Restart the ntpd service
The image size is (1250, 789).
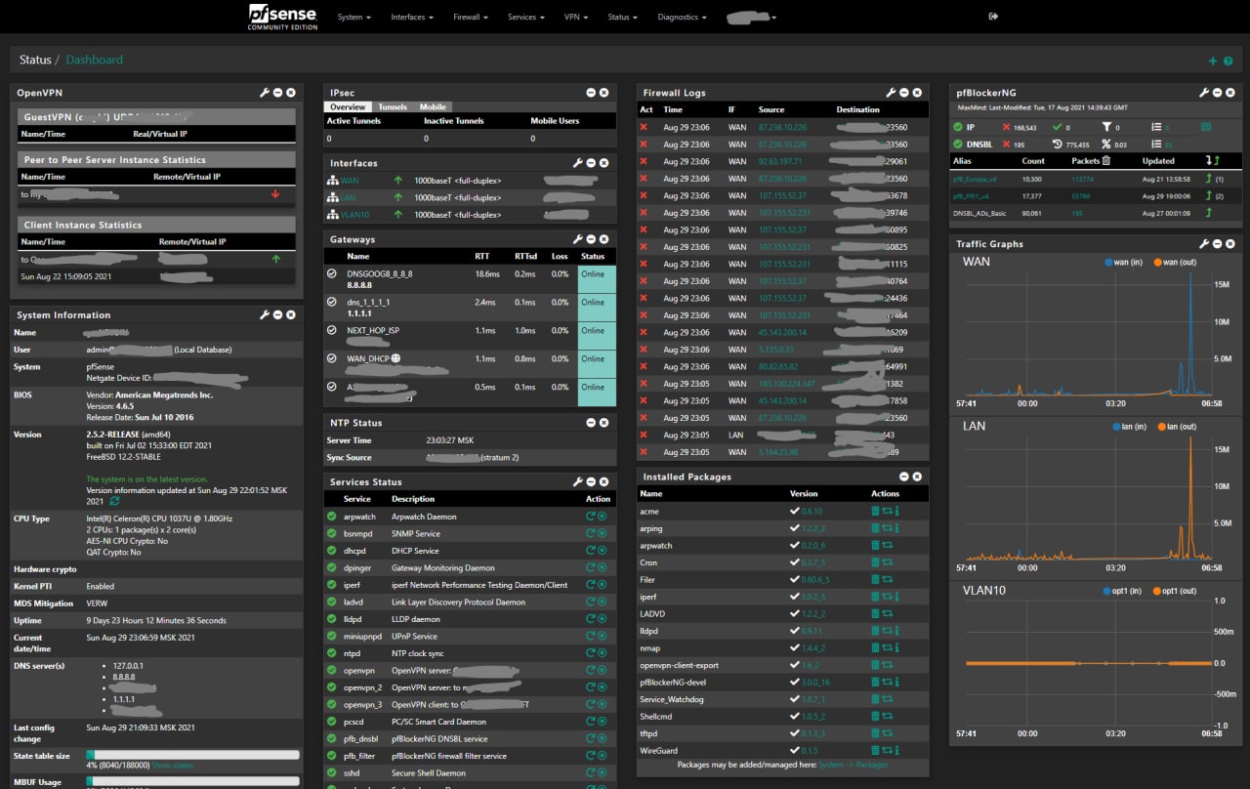point(591,653)
